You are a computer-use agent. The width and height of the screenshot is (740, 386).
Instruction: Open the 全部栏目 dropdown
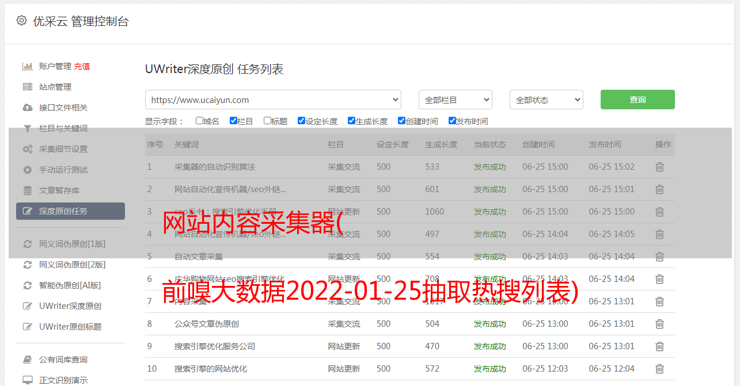(456, 100)
